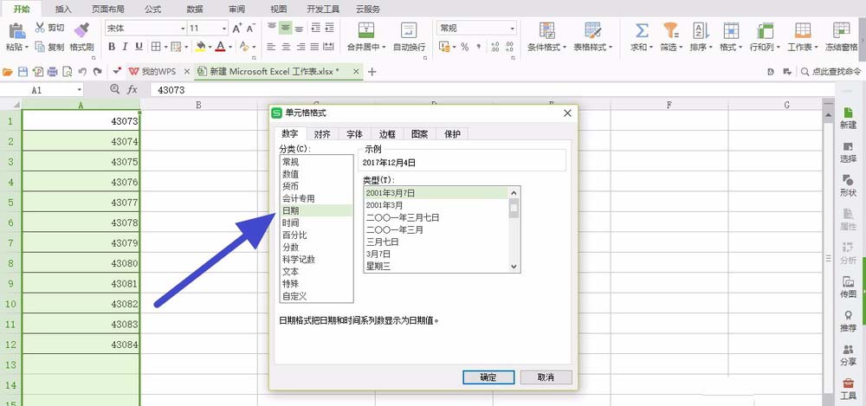Open the 插入 ribbon tab
This screenshot has height=406, width=866.
click(63, 9)
